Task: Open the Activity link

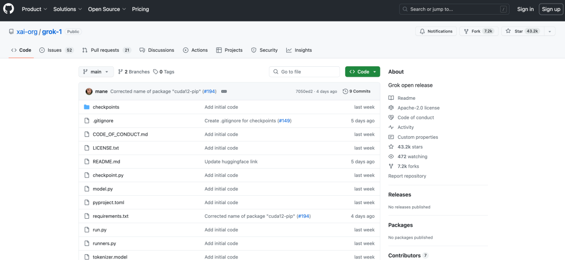Action: pyautogui.click(x=401, y=127)
